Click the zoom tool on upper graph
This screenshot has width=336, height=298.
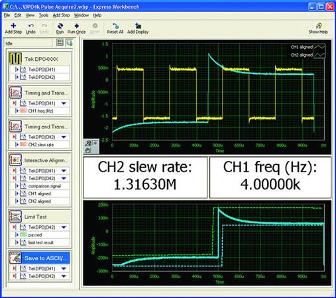[88, 143]
